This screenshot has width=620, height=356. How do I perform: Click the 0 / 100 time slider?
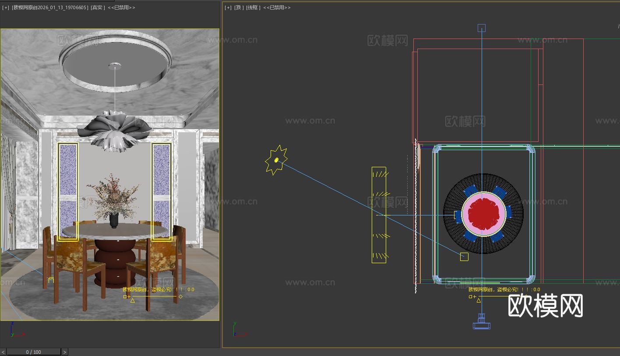(x=34, y=352)
